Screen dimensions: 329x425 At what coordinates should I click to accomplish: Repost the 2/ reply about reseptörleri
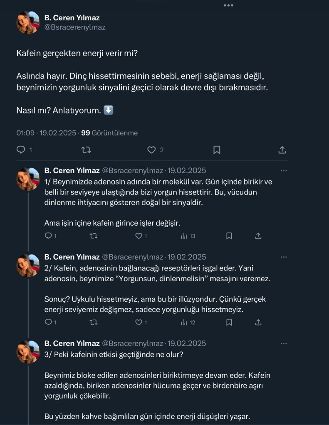(x=94, y=322)
